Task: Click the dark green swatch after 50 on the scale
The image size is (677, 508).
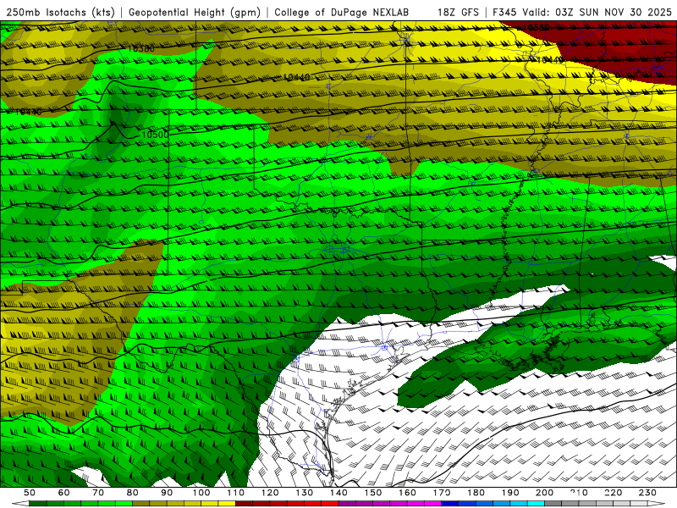Action: [38, 504]
